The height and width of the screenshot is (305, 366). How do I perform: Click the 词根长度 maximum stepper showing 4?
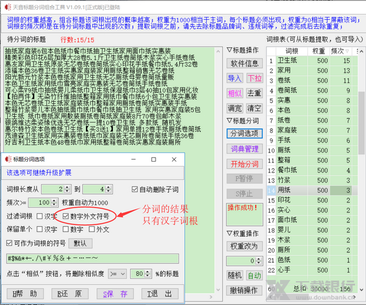(x=98, y=189)
